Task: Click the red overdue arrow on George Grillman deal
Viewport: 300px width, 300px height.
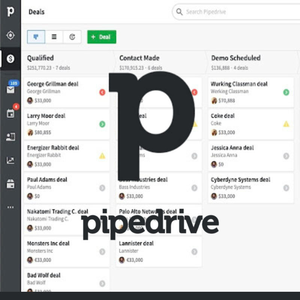Action: (102, 92)
